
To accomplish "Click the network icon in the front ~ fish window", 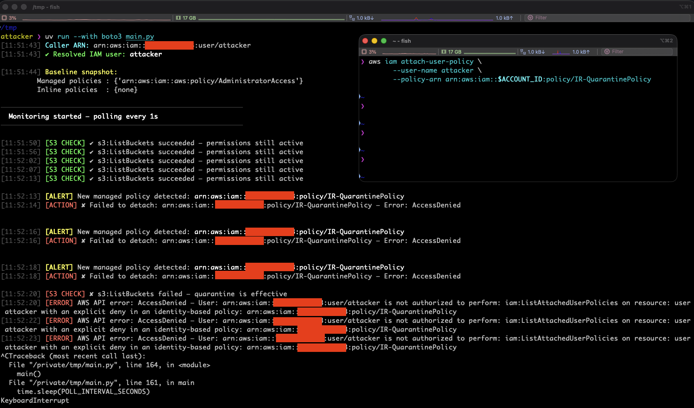I will 523,52.
